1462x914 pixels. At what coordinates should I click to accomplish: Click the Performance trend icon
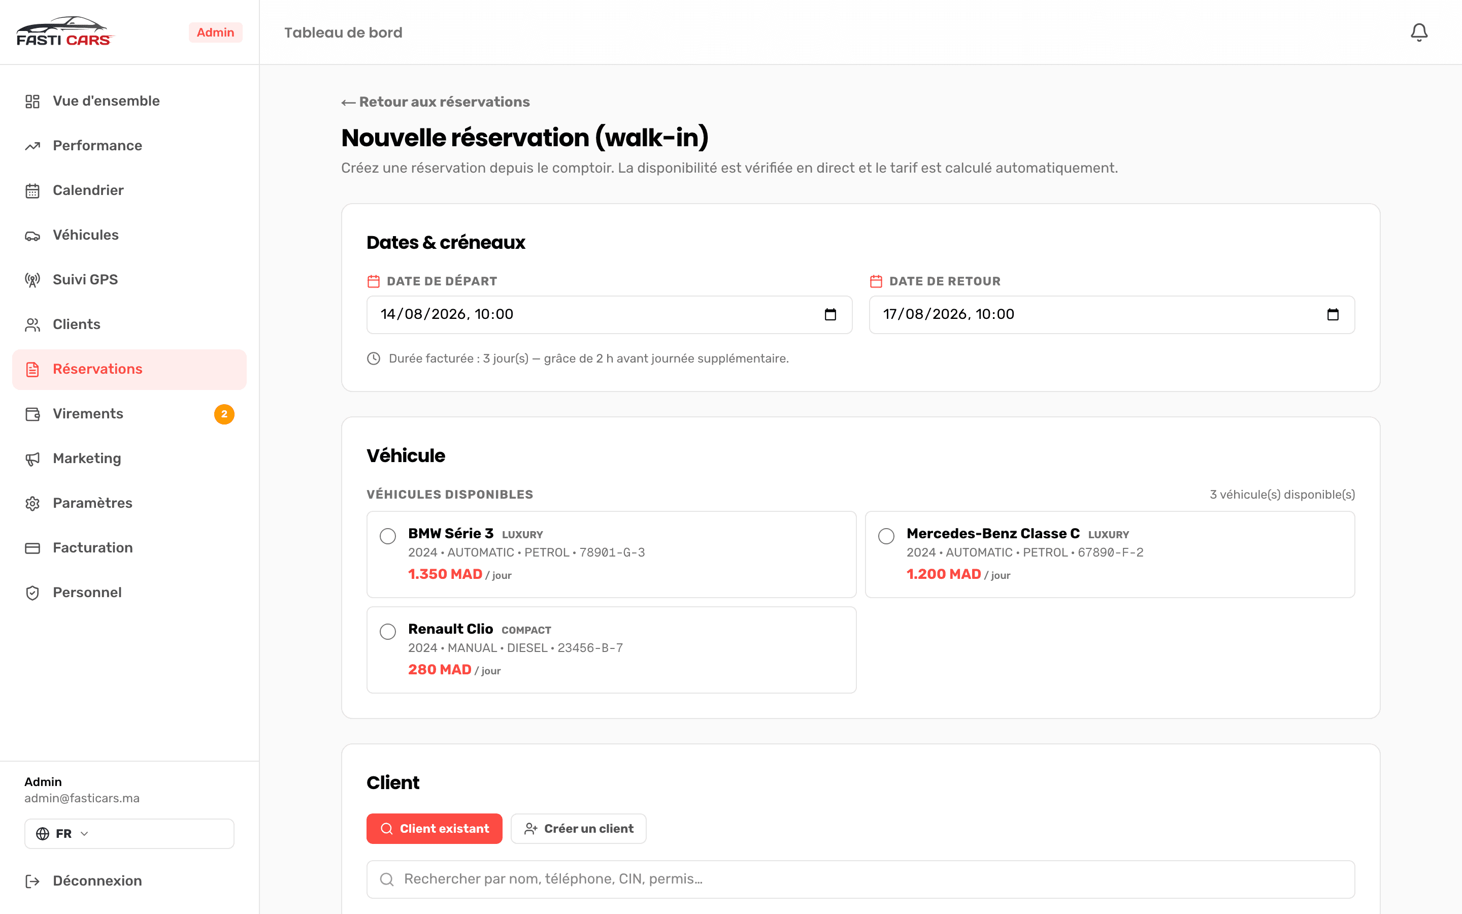click(32, 146)
